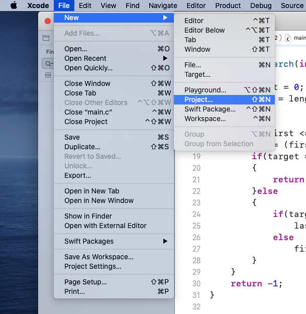306x314 pixels.
Task: Choose Editor Below
Action: click(224, 31)
